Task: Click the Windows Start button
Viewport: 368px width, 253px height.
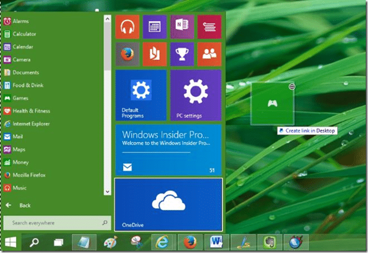Action: [11, 242]
